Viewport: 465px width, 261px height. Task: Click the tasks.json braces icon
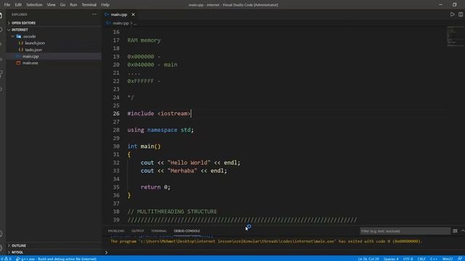(x=21, y=50)
